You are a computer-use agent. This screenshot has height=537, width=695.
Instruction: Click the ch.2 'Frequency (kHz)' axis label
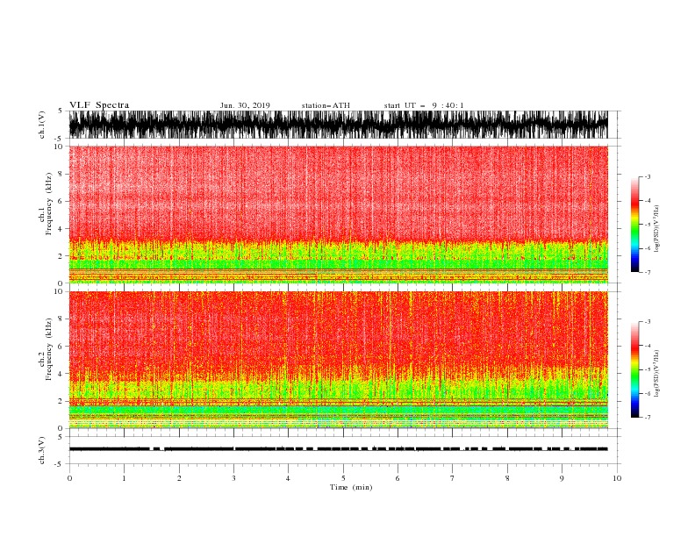(x=49, y=349)
